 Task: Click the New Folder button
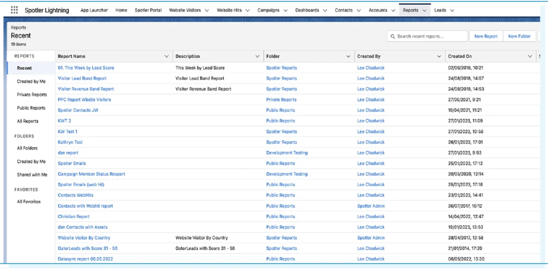(519, 36)
